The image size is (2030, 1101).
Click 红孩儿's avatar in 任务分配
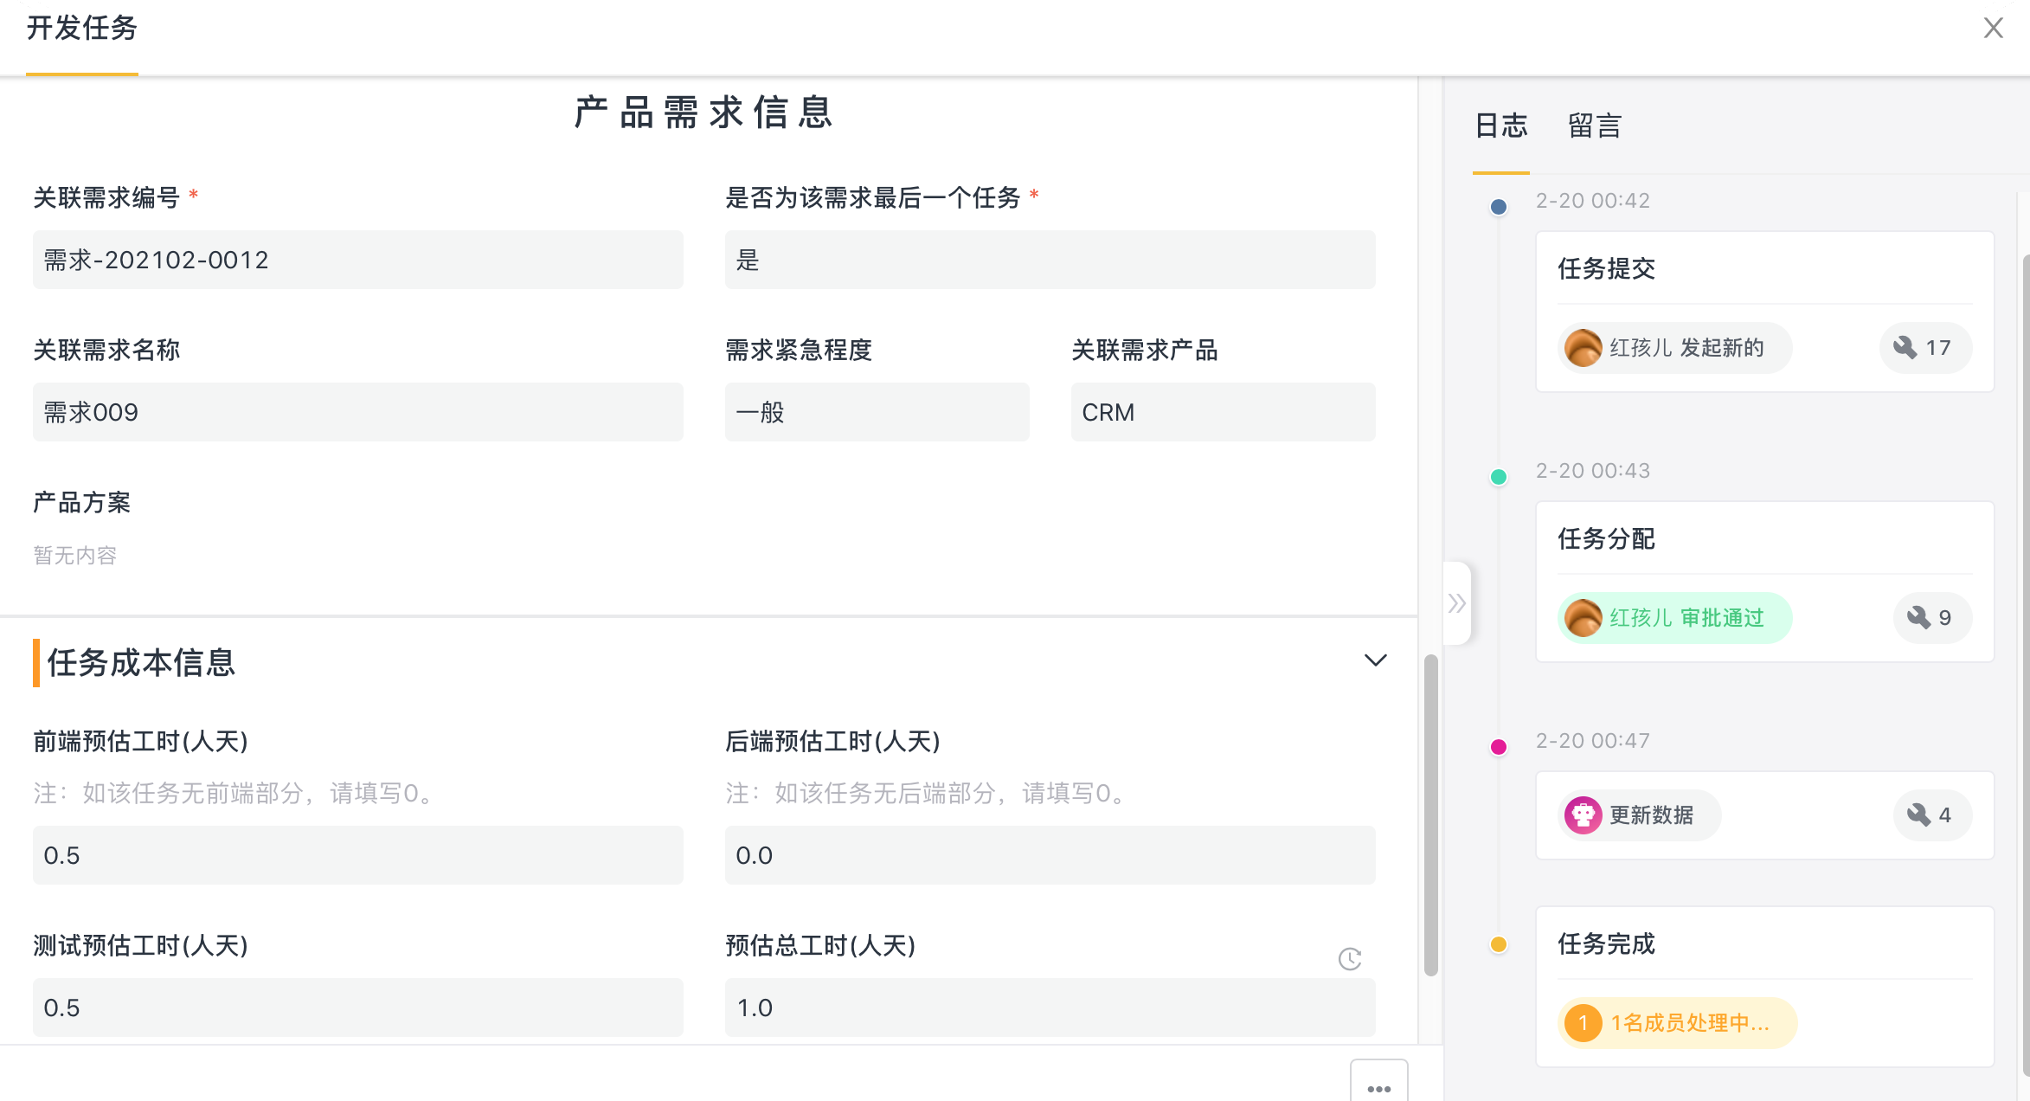pos(1584,618)
